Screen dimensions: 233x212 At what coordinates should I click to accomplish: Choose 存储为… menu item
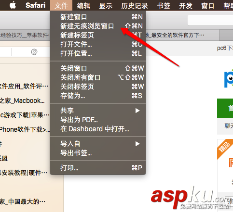[98, 96]
